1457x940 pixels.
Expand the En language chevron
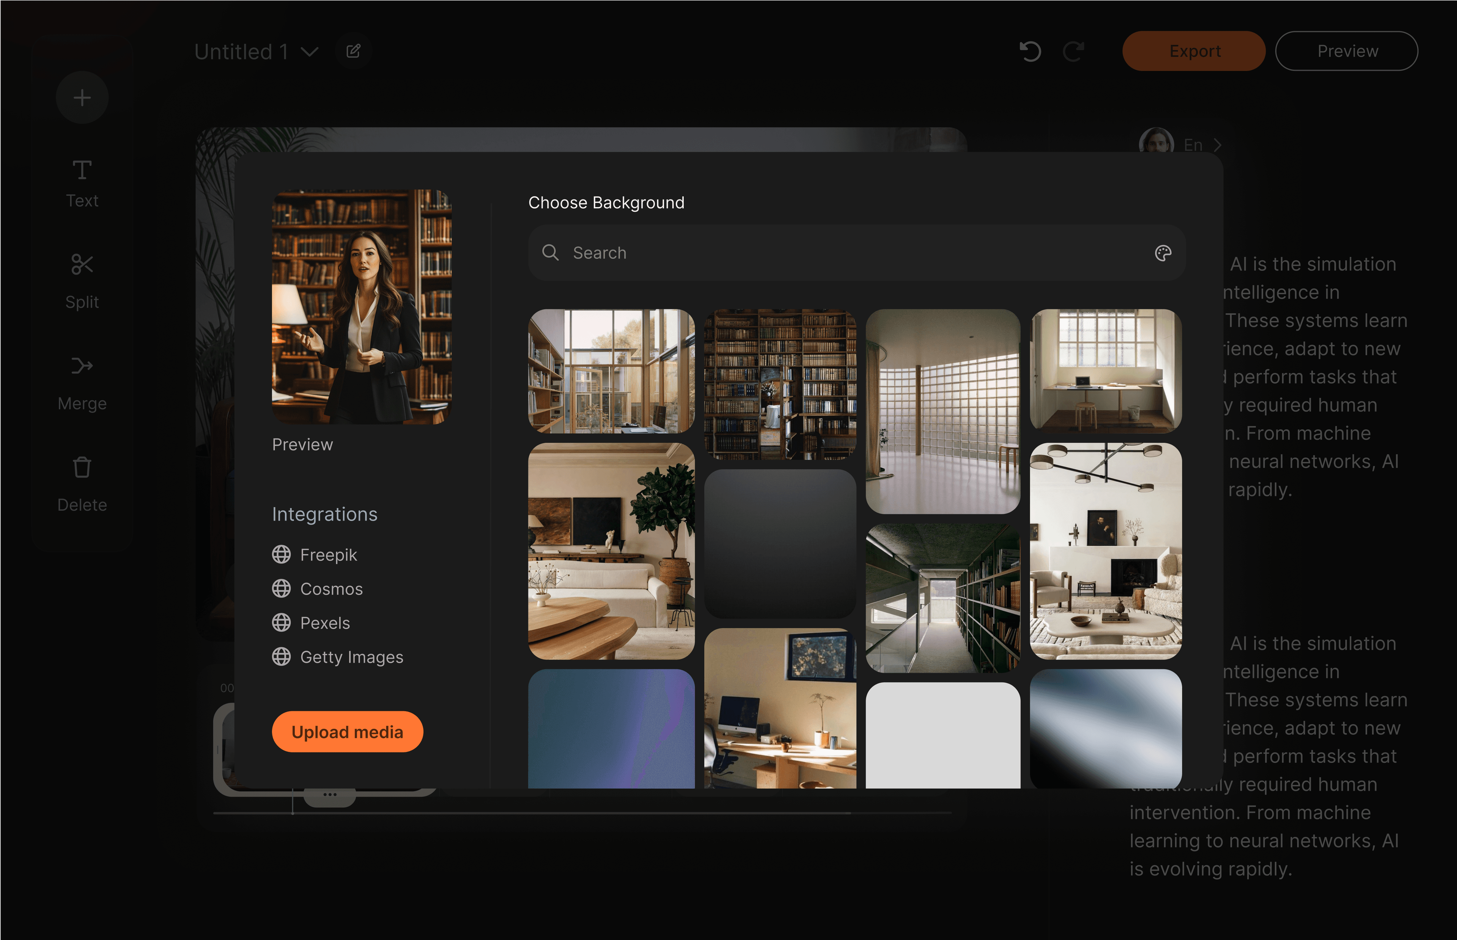coord(1217,145)
